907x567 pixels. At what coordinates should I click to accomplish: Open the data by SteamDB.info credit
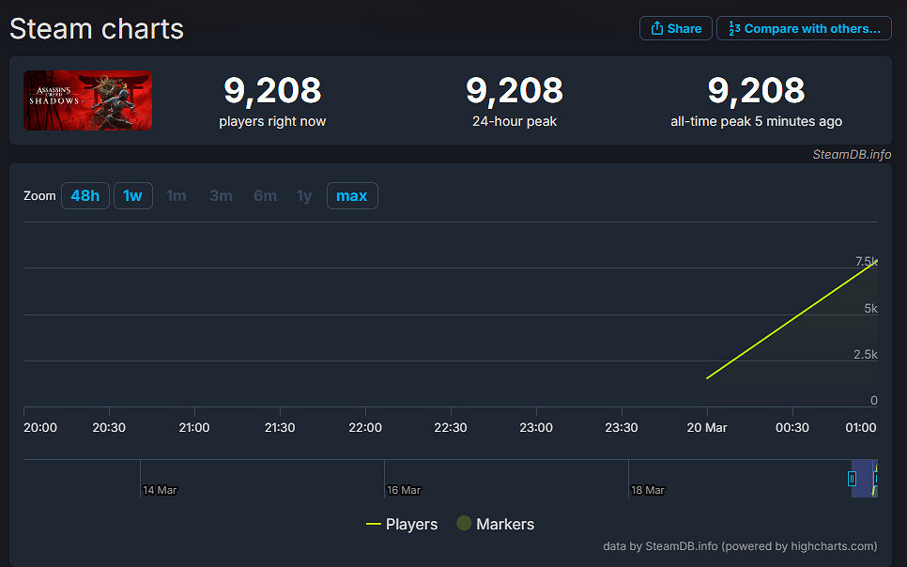[x=740, y=545]
